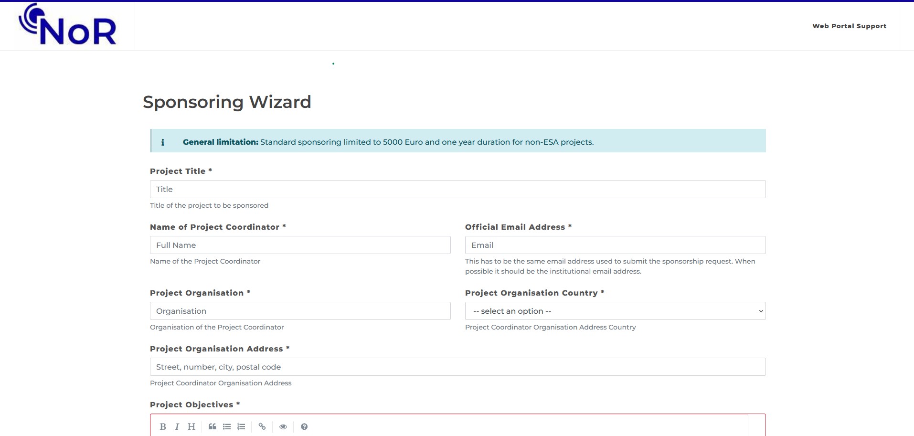Apply italic formatting in the objectives editor
Image resolution: width=914 pixels, height=436 pixels.
click(x=177, y=426)
